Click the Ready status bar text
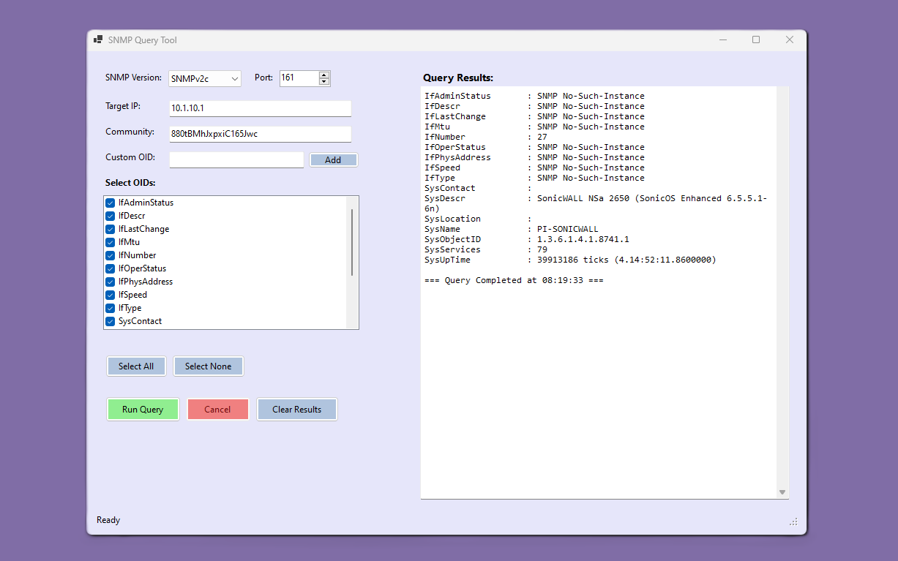Viewport: 898px width, 561px height. [108, 520]
